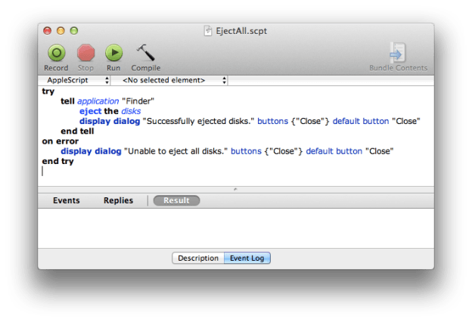The width and height of the screenshot is (472, 322).
Task: Click the EjectAll.scpt document proxy icon
Action: coord(208,31)
